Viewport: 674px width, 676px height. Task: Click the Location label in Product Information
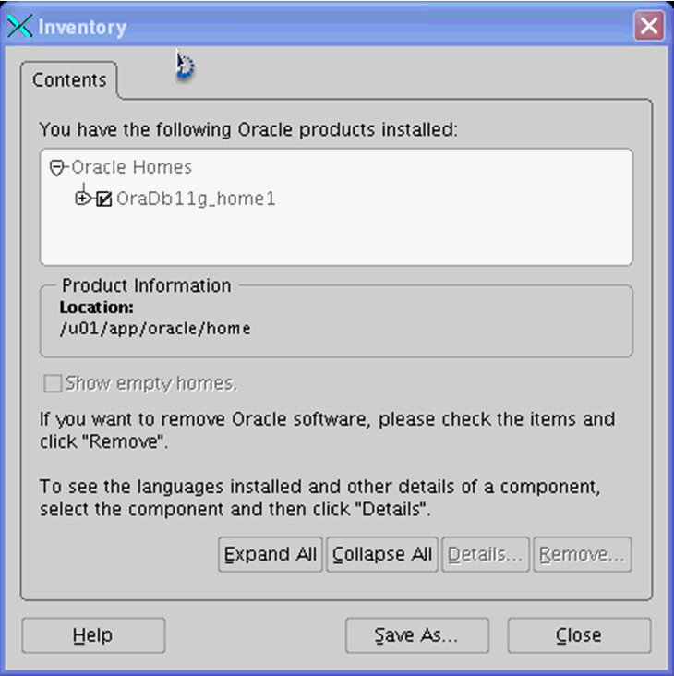click(97, 308)
